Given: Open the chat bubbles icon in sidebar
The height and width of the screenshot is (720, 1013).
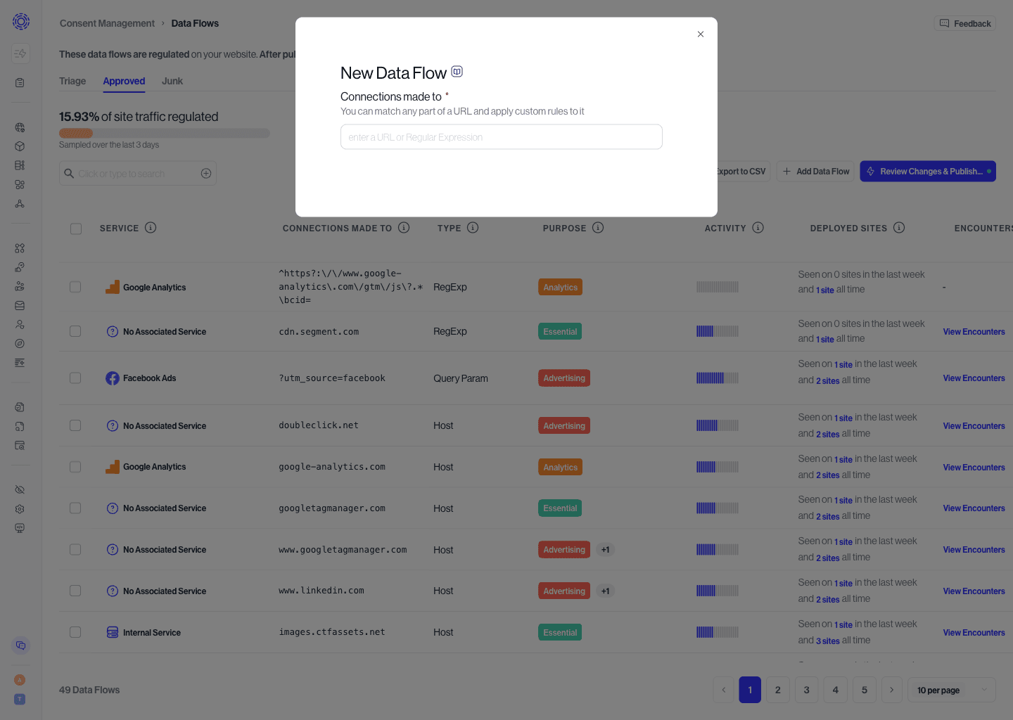Looking at the screenshot, I should pyautogui.click(x=20, y=645).
